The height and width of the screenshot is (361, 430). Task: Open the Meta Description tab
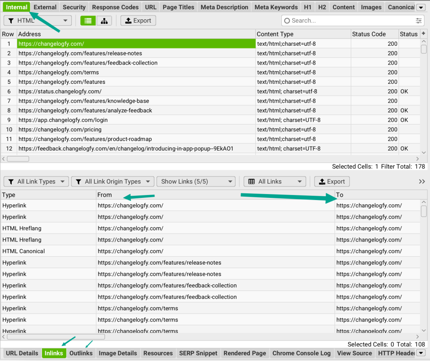[224, 7]
